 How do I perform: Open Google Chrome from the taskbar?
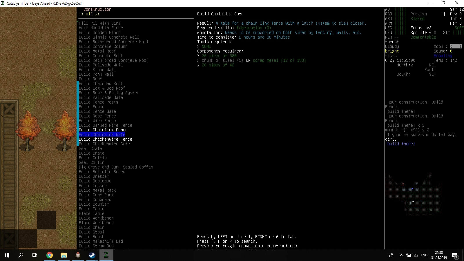point(50,255)
